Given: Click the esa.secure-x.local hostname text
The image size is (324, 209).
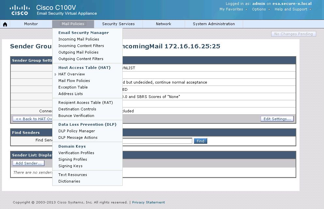Looking at the screenshot, I should click(x=292, y=4).
